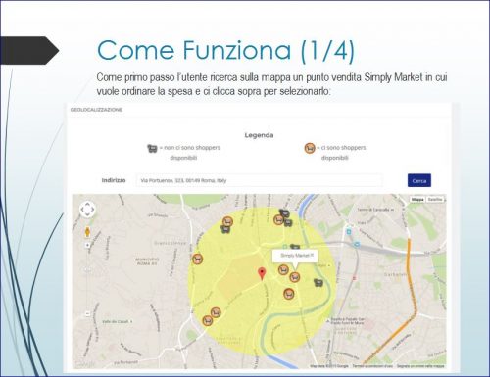Switch map to Satellite view
Screen dimensions: 490x377
pos(435,199)
